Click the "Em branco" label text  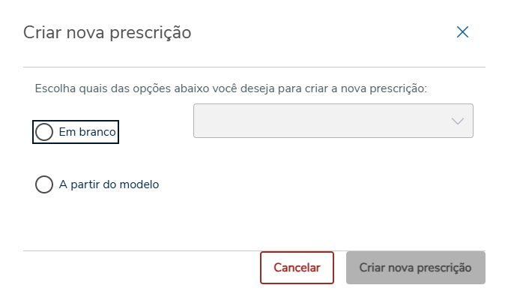(x=87, y=132)
